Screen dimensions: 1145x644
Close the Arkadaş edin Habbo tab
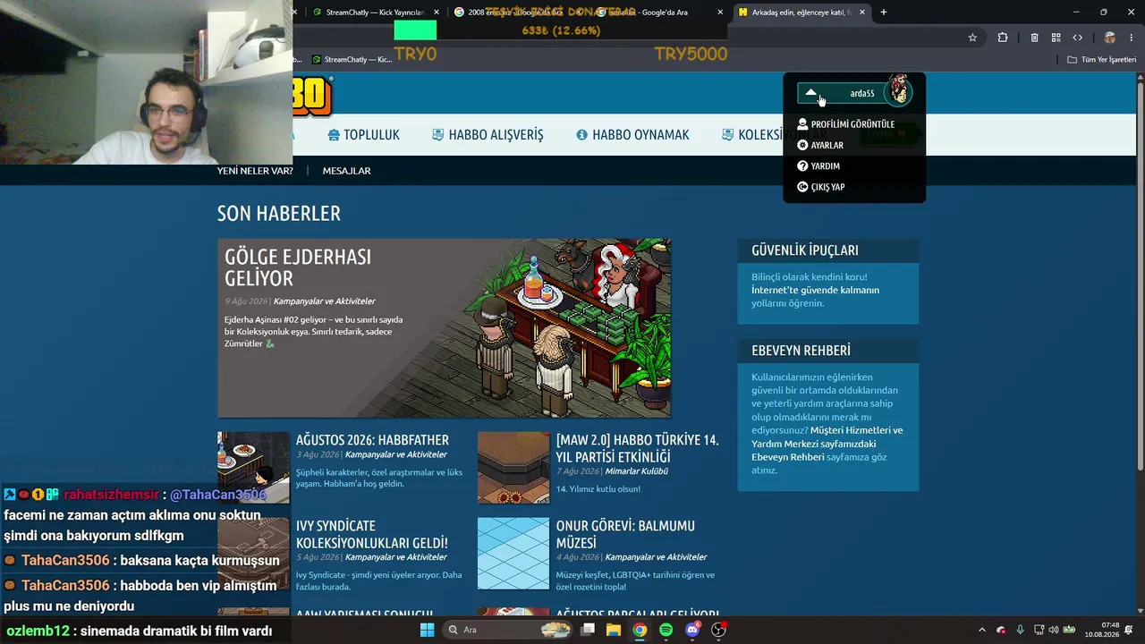click(x=862, y=13)
